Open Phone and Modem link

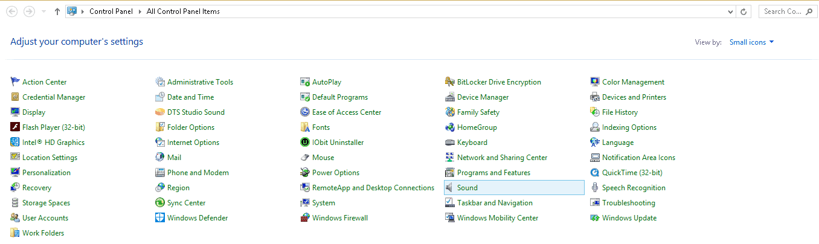pyautogui.click(x=198, y=173)
